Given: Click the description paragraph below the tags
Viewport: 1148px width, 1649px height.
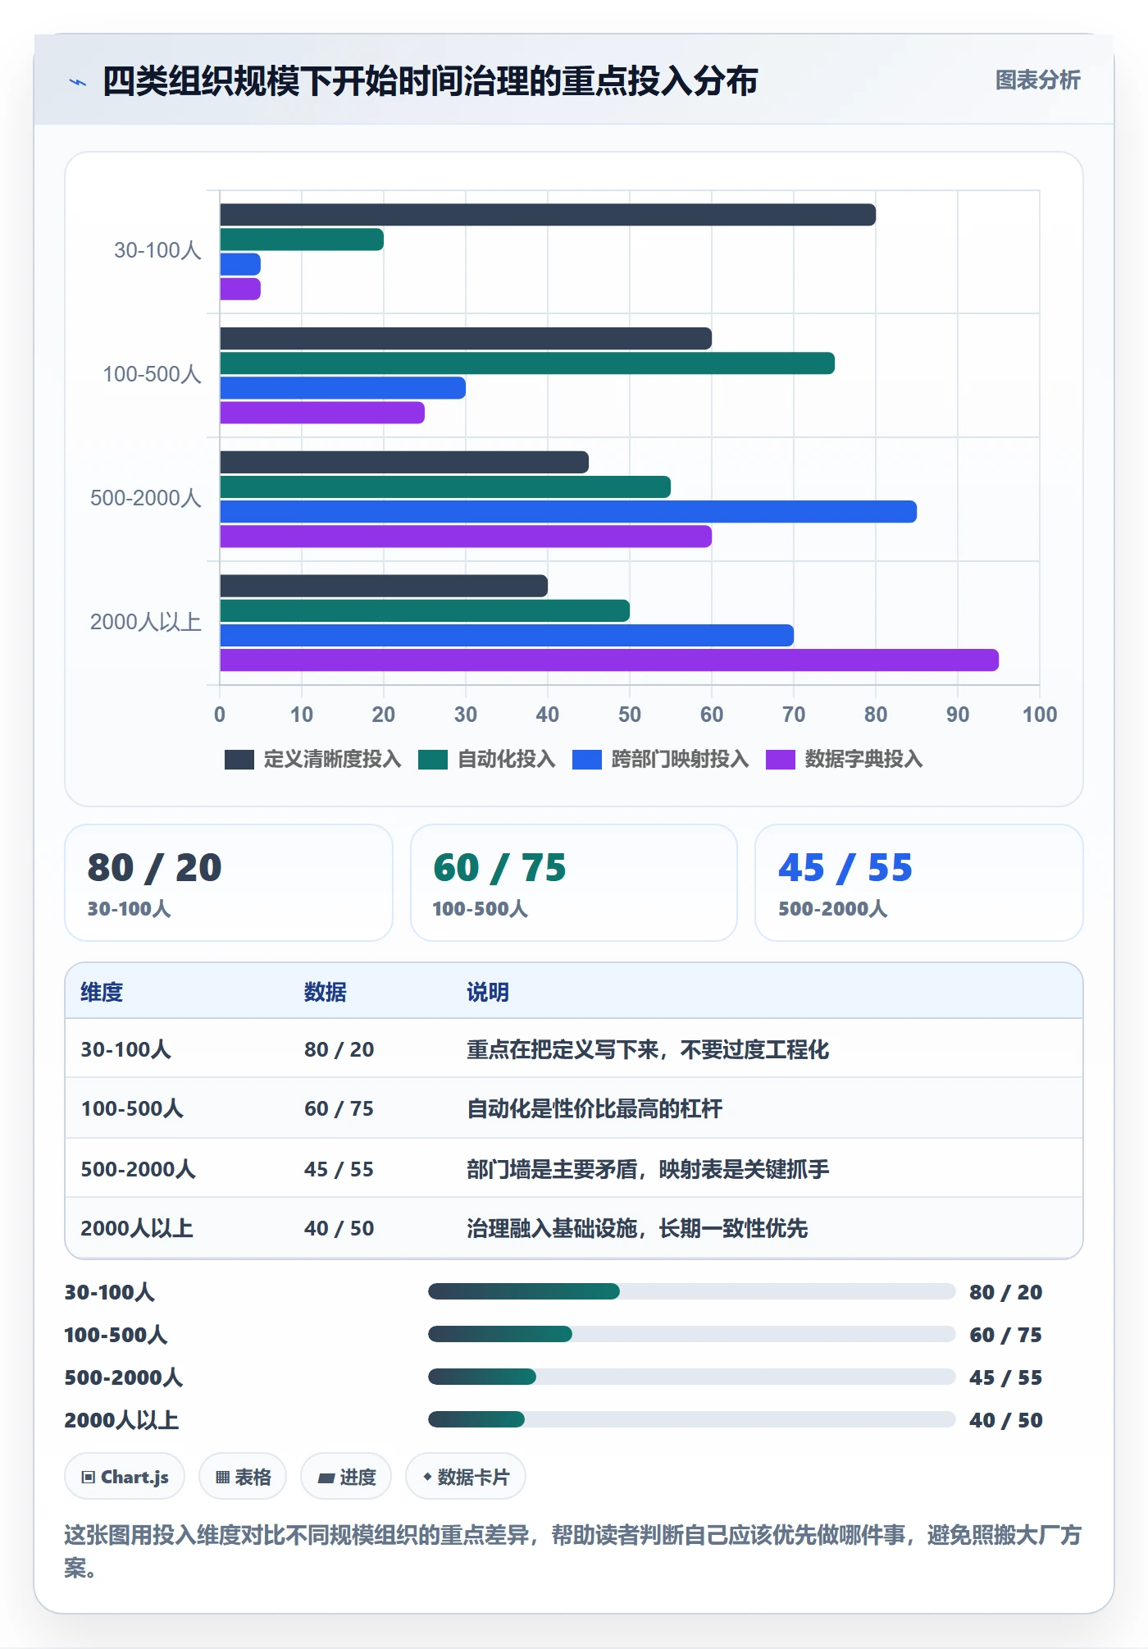Looking at the screenshot, I should [x=573, y=1551].
